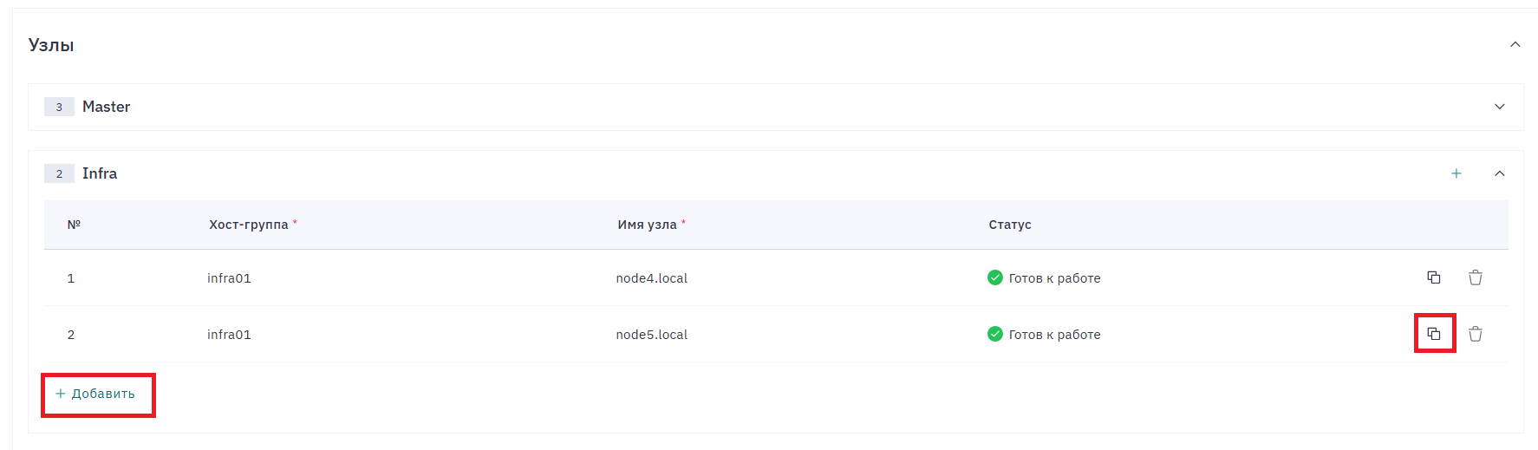1538x450 pixels.
Task: Click the Master group title
Action: [107, 107]
